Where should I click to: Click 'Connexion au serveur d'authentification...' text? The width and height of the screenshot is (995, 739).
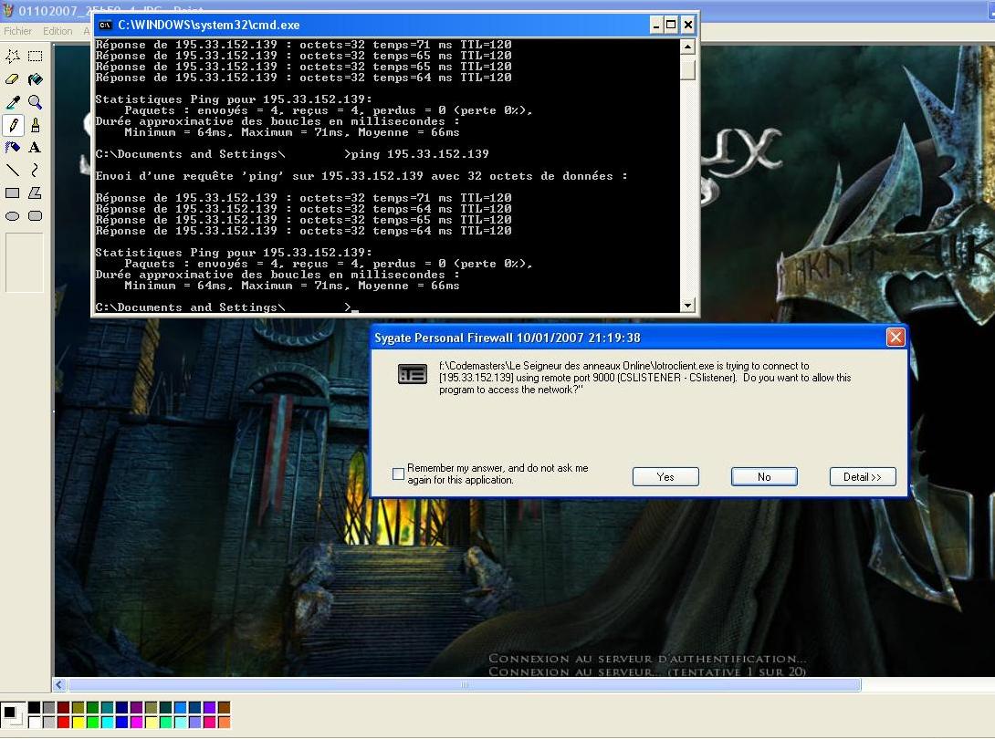tap(647, 659)
